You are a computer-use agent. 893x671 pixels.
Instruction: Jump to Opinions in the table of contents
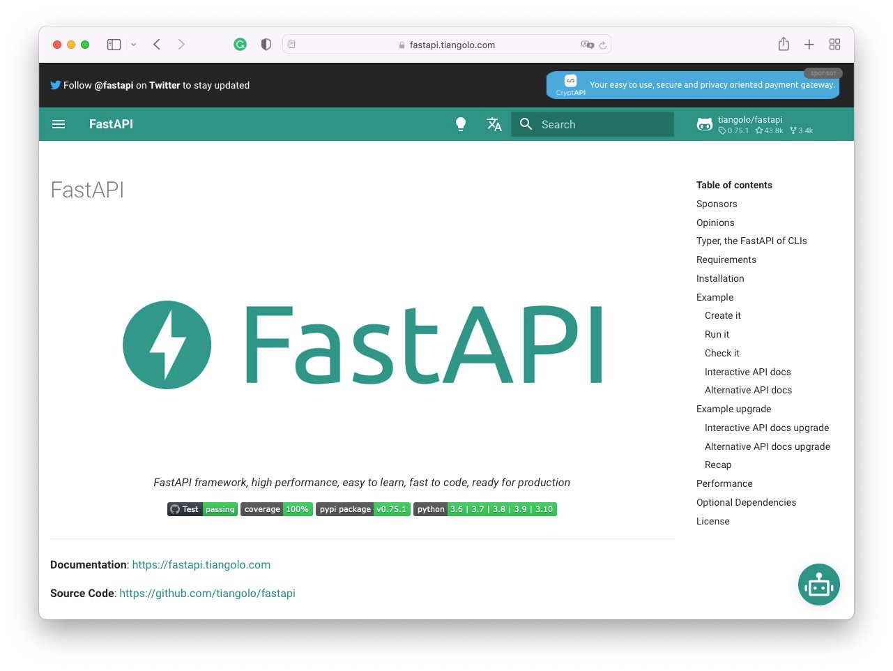(x=715, y=223)
